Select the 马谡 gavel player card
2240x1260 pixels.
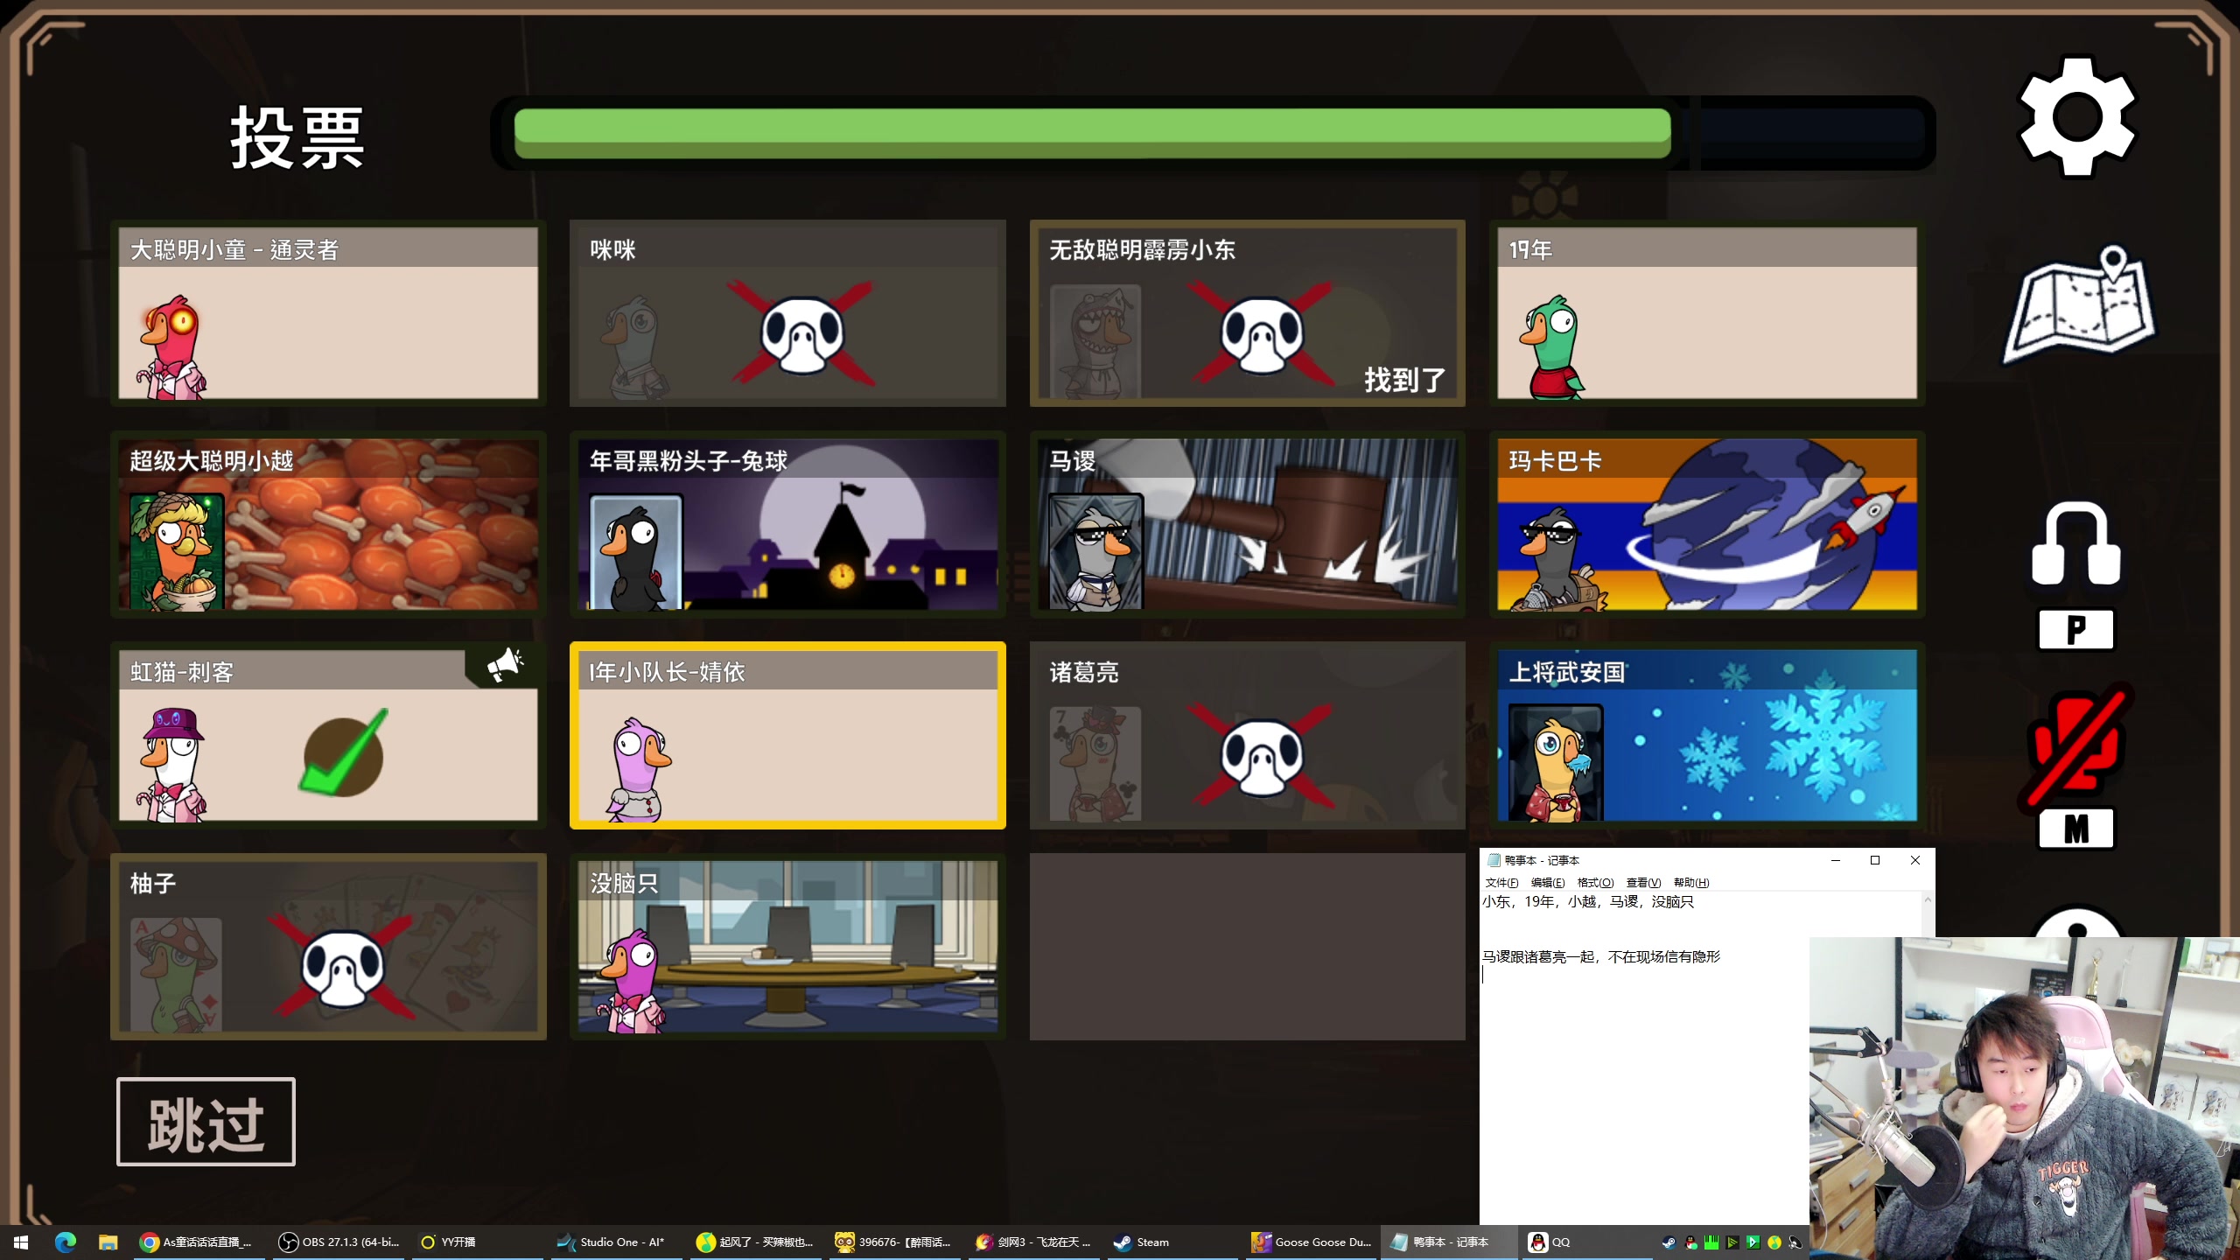[x=1247, y=525]
